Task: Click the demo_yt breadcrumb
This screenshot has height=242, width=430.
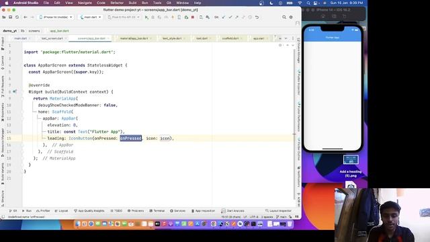Action: pos(10,31)
